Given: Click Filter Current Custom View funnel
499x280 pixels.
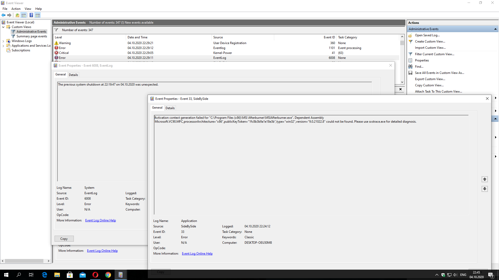Looking at the screenshot, I should coord(410,54).
